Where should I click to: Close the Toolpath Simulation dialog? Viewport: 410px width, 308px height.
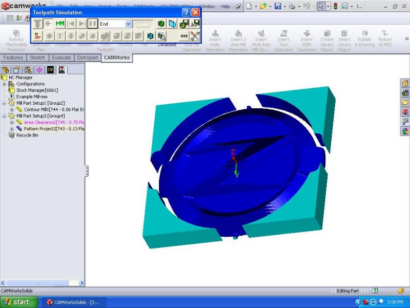pos(196,12)
